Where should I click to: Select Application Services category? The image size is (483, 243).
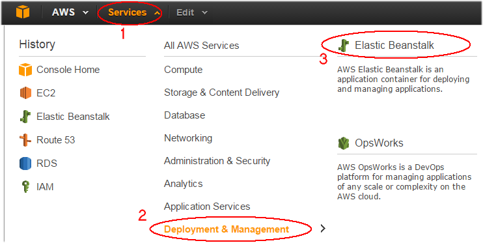[207, 207]
